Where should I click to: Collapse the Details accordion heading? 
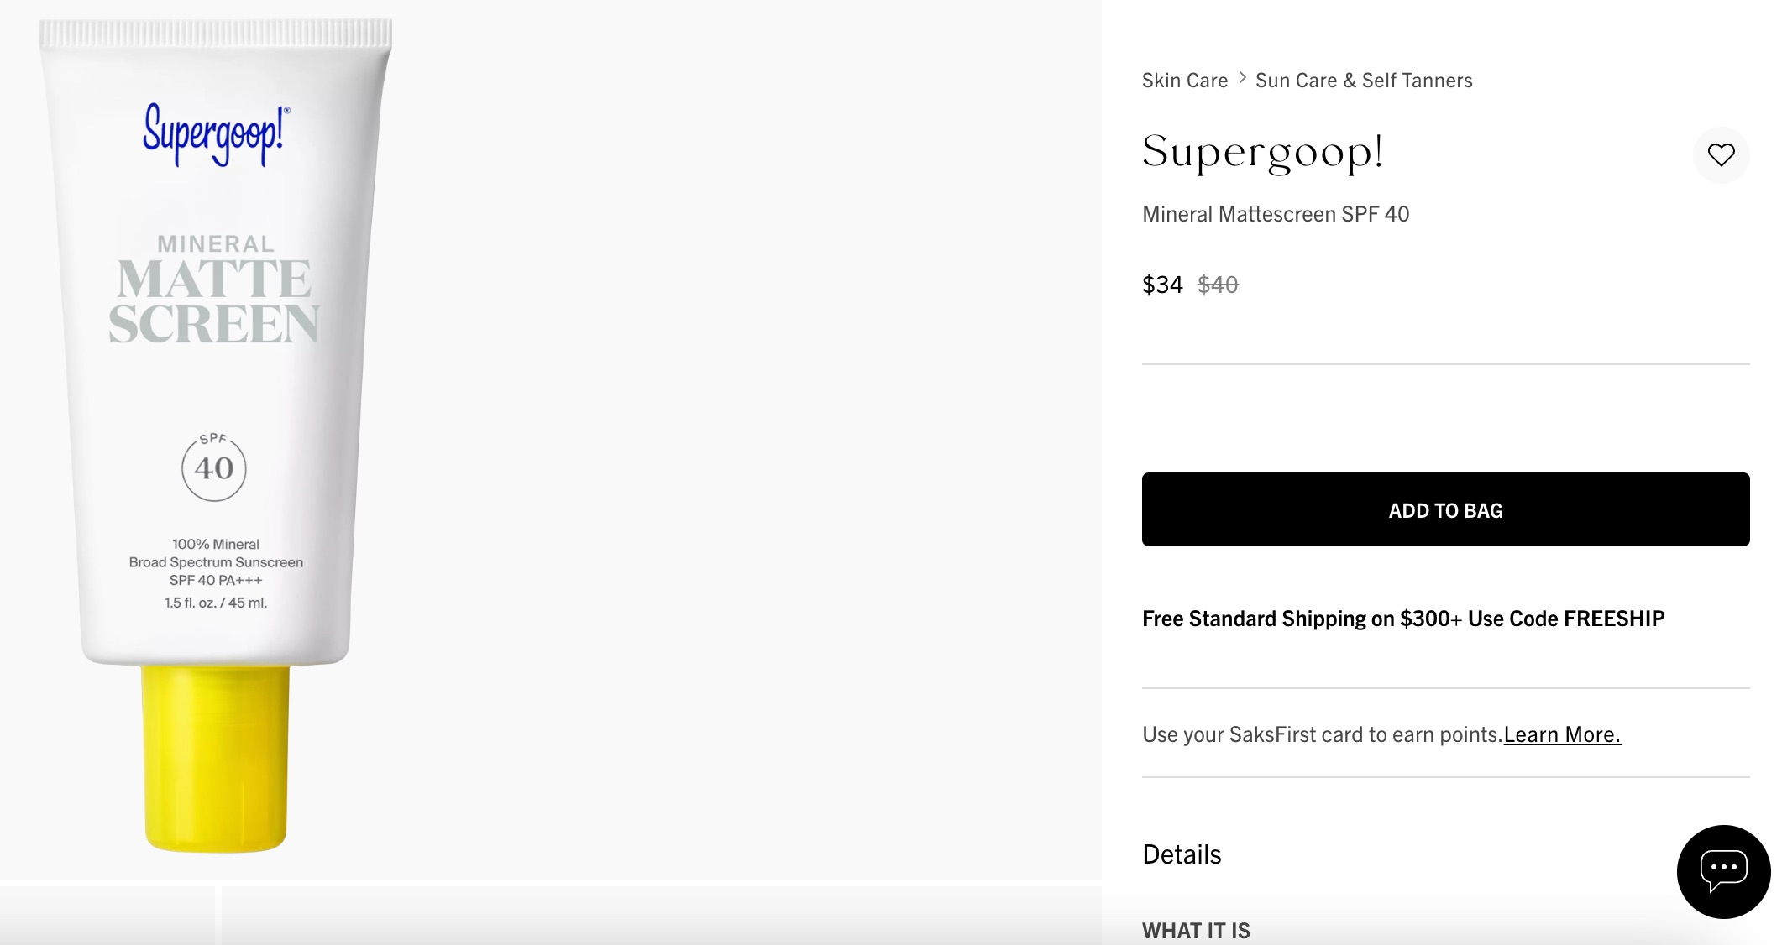click(1181, 854)
